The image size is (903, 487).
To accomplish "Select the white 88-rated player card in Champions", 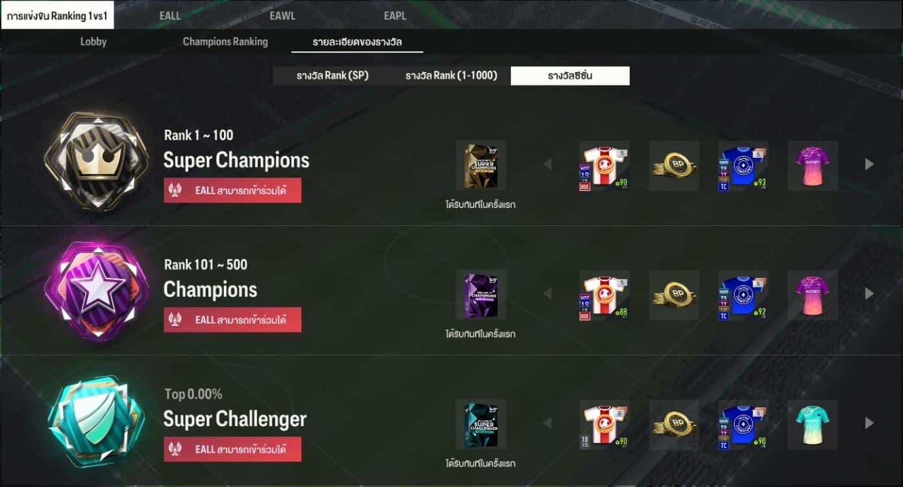I will tap(604, 295).
